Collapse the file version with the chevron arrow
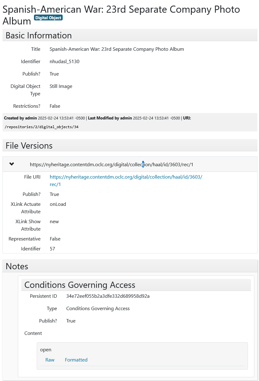259x381 pixels. (x=11, y=164)
